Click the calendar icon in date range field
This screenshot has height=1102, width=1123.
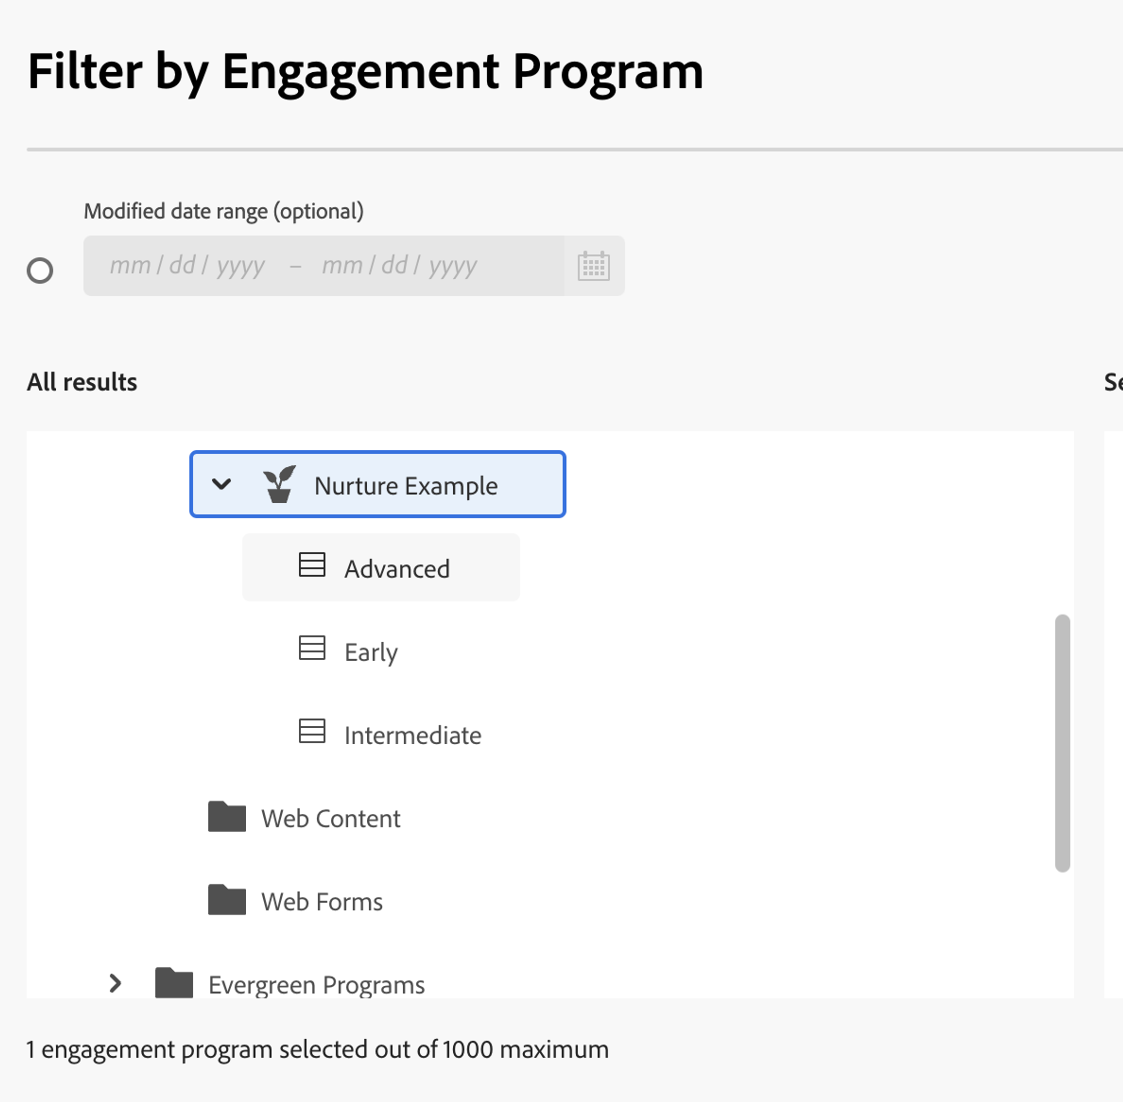click(x=593, y=266)
